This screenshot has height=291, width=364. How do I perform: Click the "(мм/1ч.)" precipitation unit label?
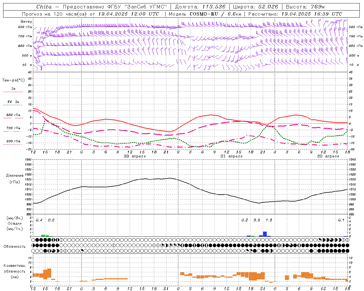click(x=15, y=229)
